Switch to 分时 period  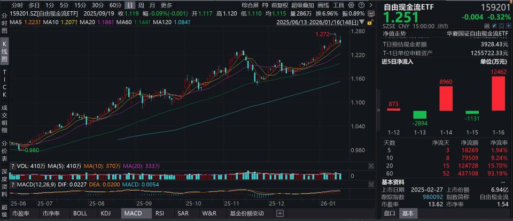tap(17, 5)
